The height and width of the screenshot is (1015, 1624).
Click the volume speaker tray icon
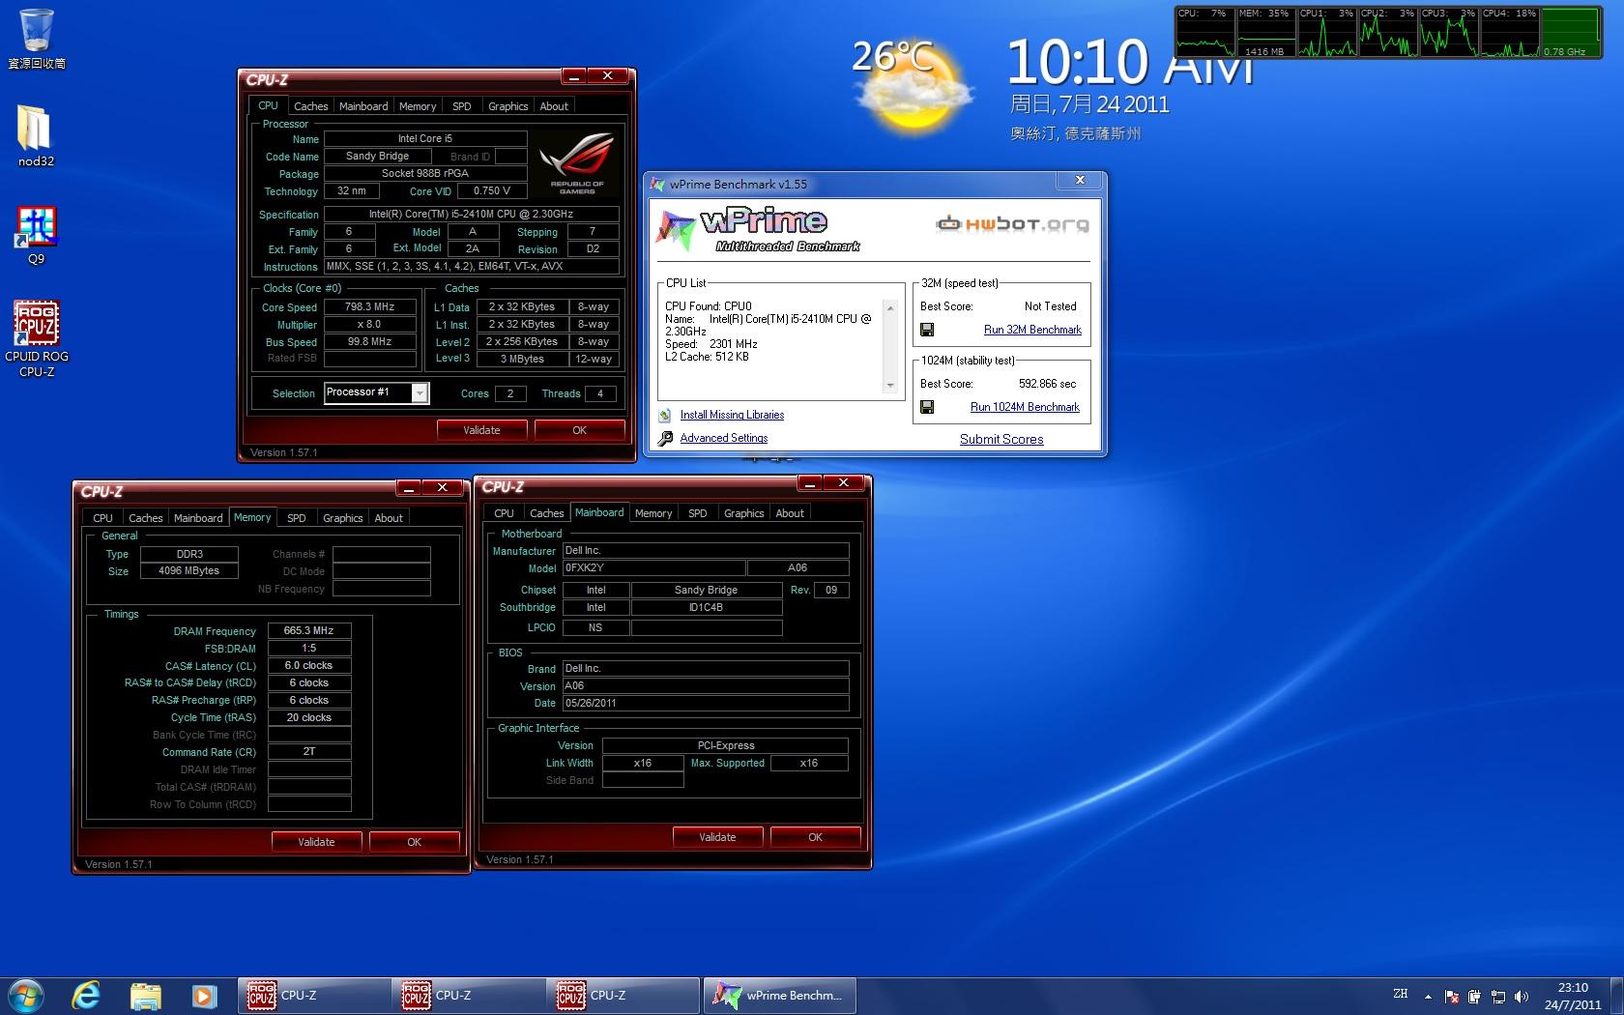pos(1522,997)
